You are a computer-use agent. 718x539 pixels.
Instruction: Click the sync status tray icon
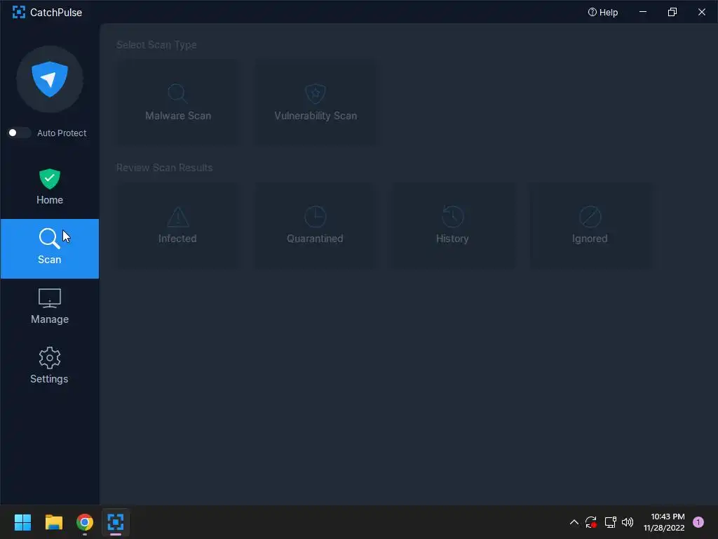(x=591, y=522)
